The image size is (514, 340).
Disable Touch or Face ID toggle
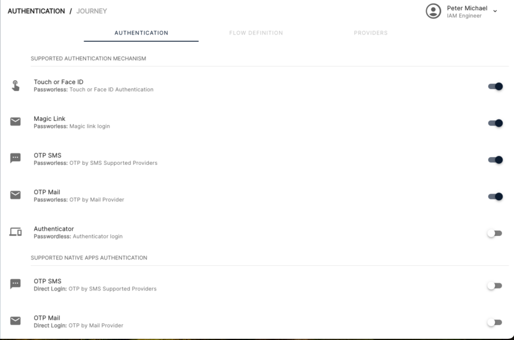(x=495, y=86)
